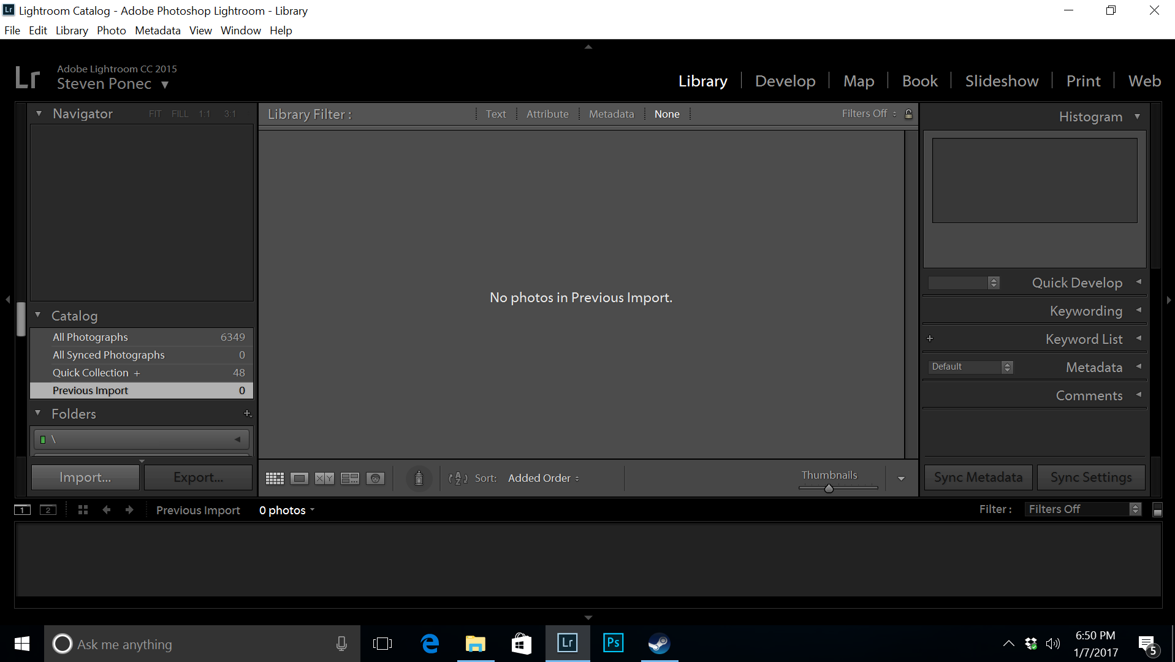Open the Photo menu

(x=111, y=31)
